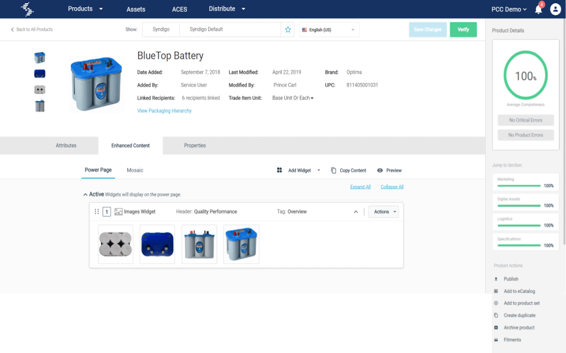Switch to the Mosaic tab
Viewport: 566px width, 353px height.
[x=135, y=170]
